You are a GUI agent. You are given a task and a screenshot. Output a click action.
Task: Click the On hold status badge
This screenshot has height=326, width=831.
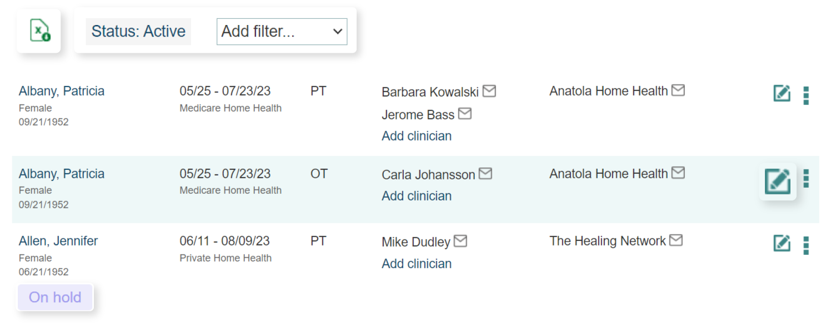pyautogui.click(x=55, y=298)
